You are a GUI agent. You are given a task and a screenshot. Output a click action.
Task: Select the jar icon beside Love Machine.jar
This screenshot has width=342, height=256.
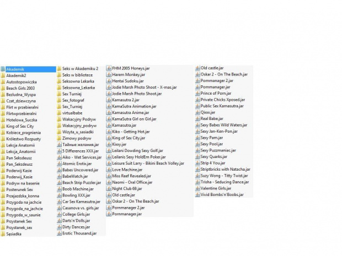(109, 170)
